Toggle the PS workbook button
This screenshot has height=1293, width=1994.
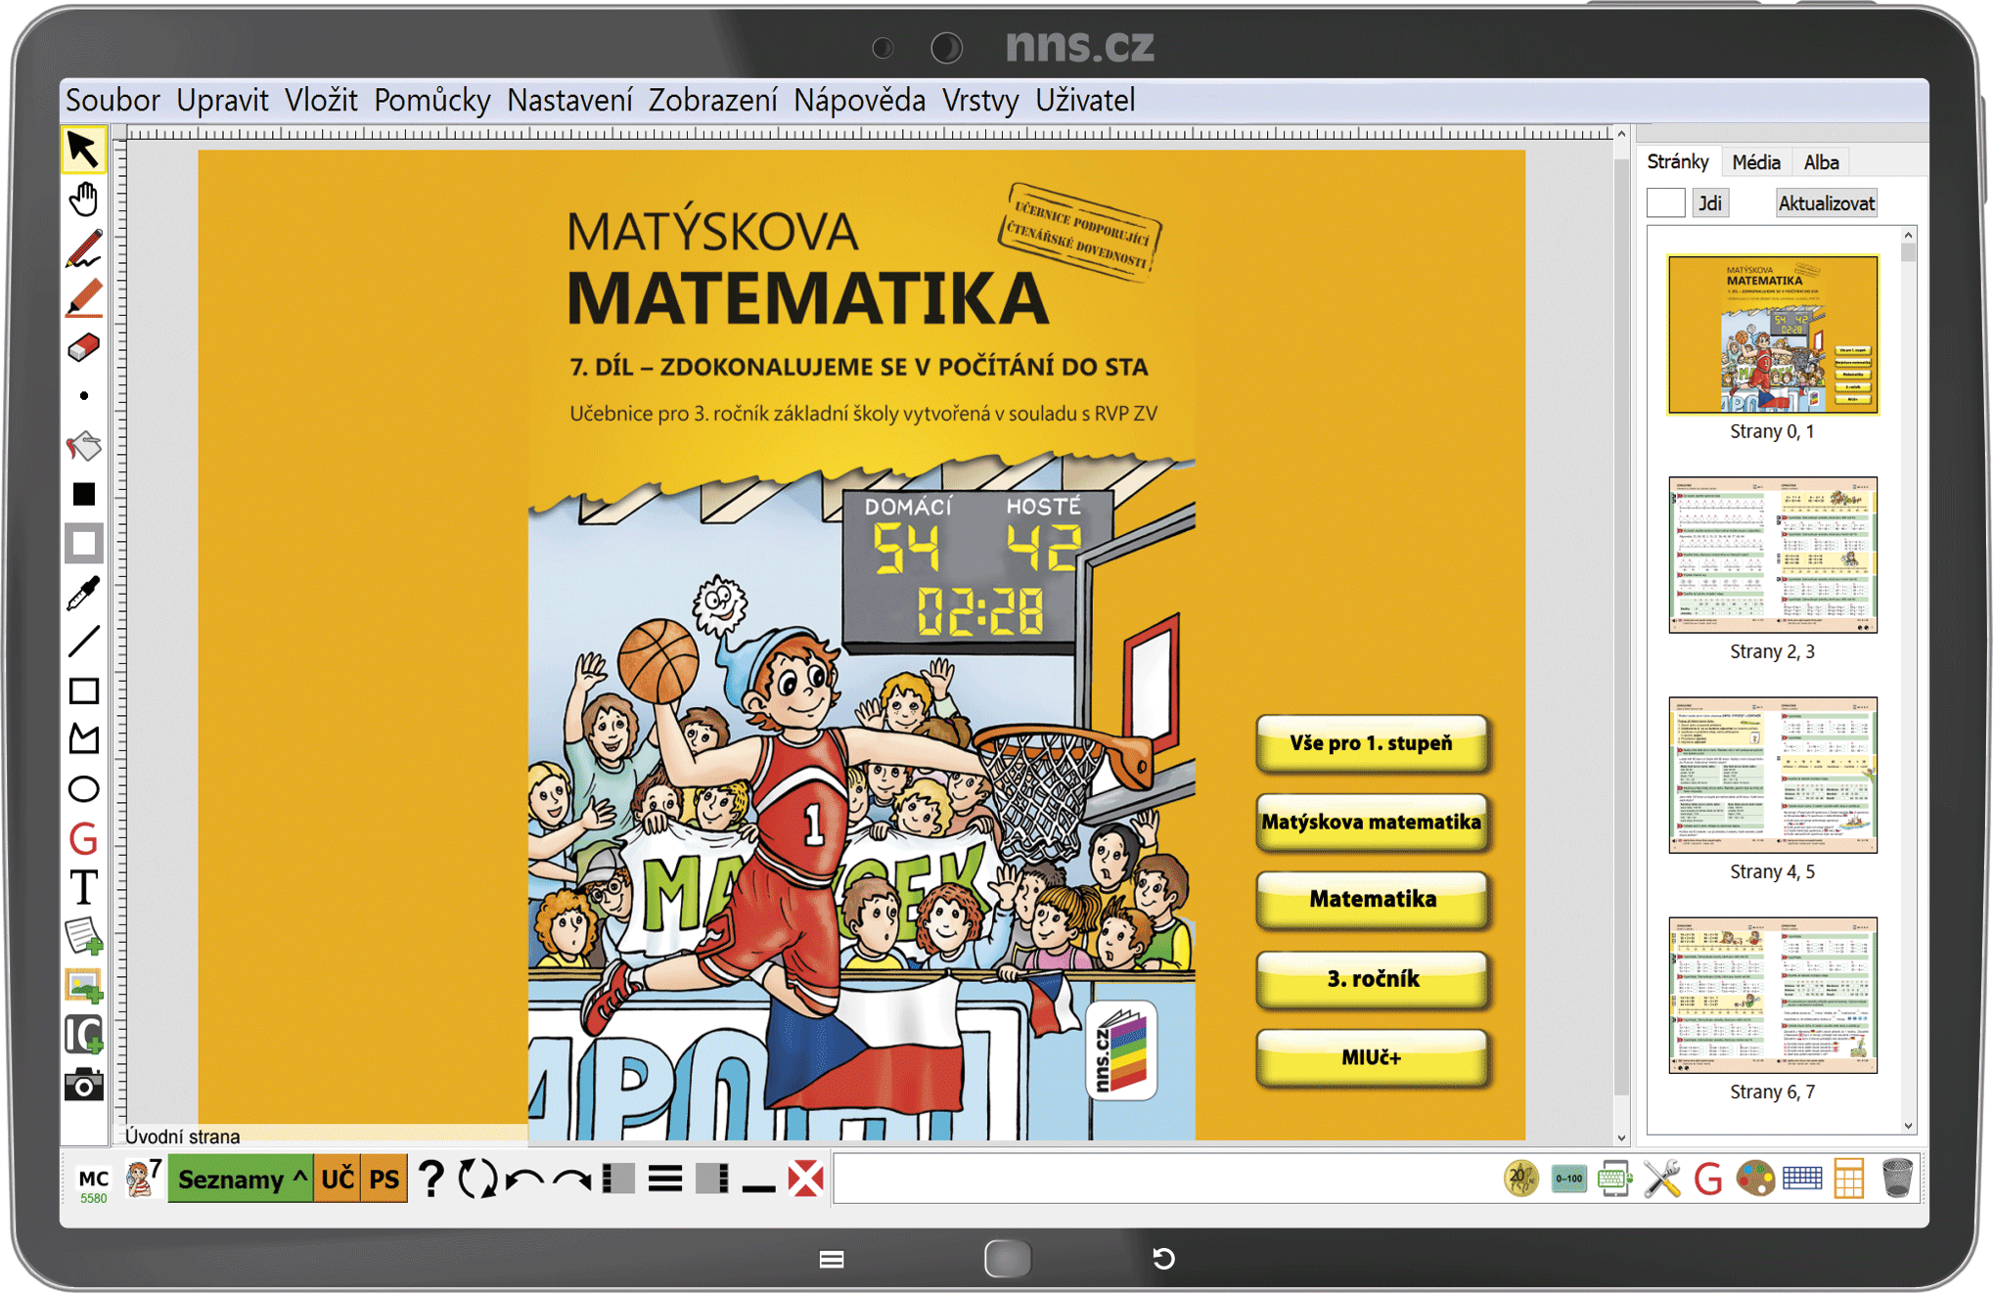click(384, 1180)
